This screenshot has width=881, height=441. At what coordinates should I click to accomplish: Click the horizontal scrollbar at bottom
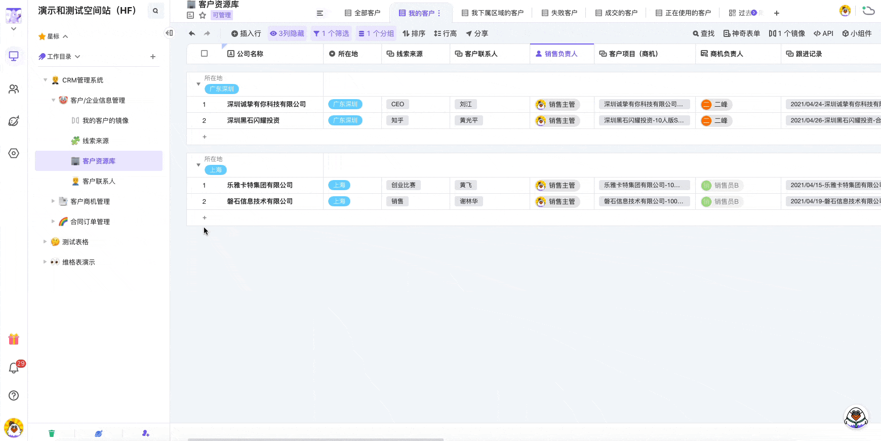click(x=315, y=439)
